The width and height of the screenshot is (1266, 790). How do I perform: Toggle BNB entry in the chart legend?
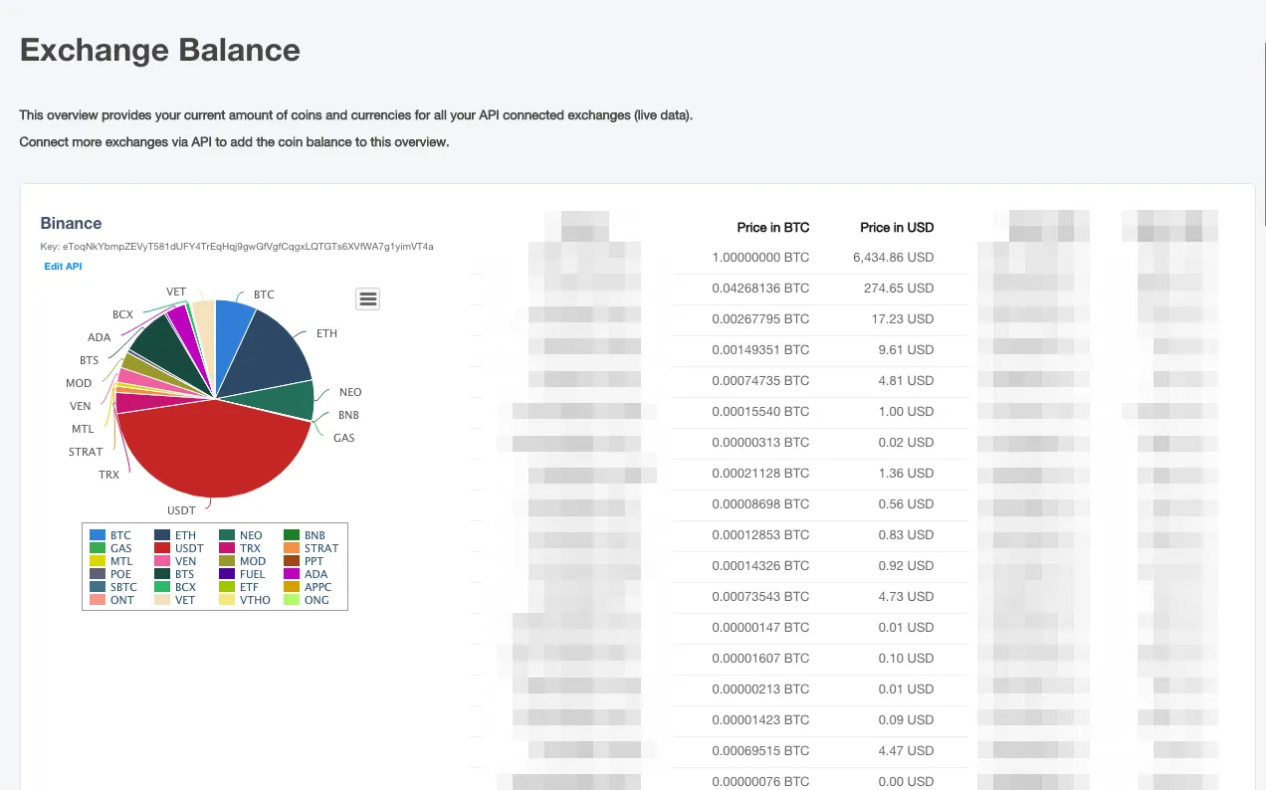(x=305, y=535)
